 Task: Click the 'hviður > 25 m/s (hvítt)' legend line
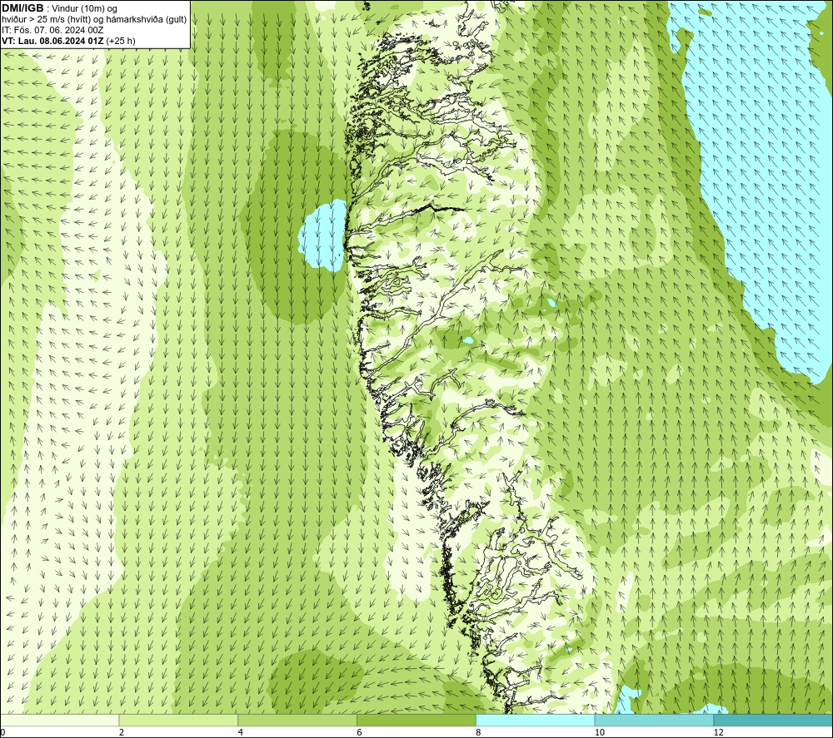pos(95,19)
